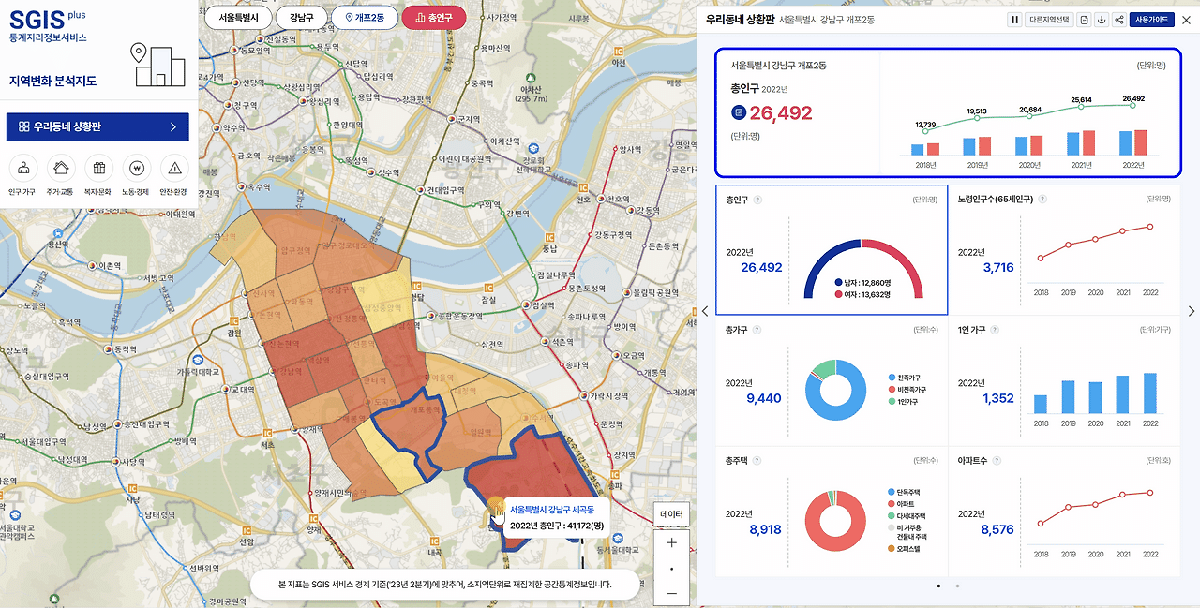Open the 개포2동 neighborhood selector

tap(365, 17)
